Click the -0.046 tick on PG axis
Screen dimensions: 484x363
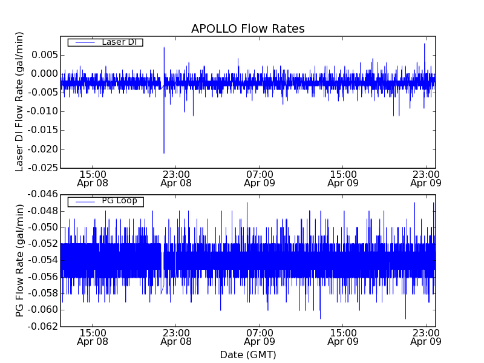[43, 194]
